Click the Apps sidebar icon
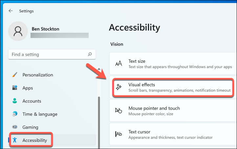 15,88
